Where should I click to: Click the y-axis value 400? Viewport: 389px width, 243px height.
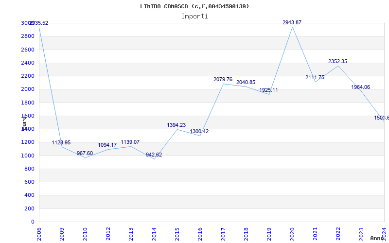coord(29,195)
